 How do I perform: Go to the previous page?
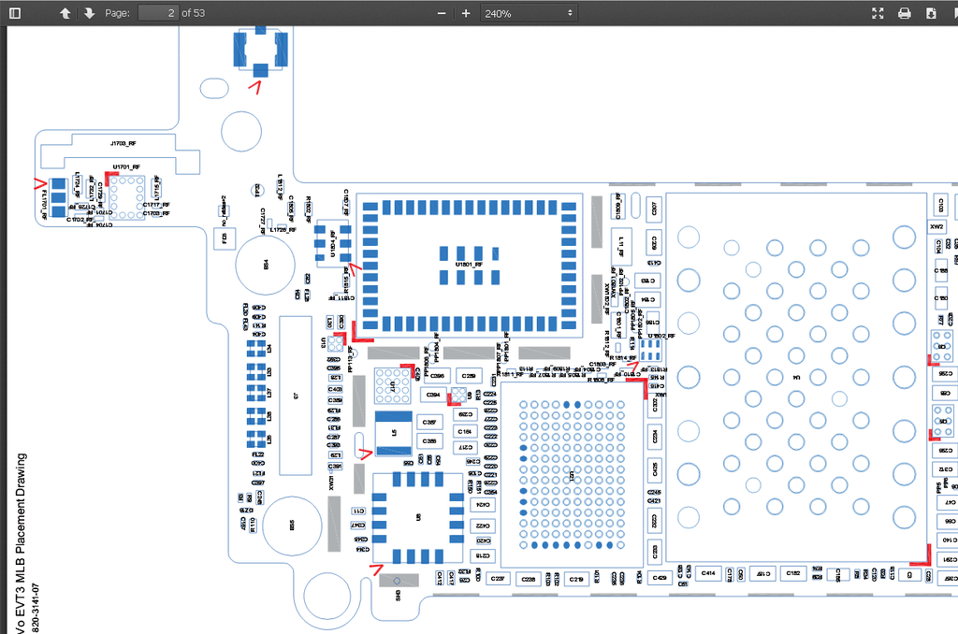pyautogui.click(x=65, y=13)
